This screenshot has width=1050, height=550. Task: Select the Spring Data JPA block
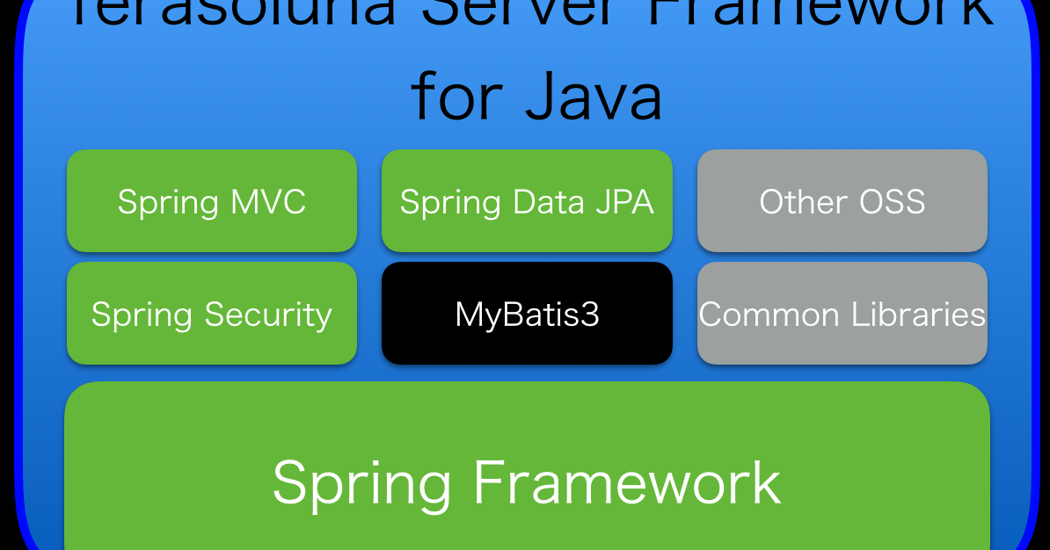pos(527,200)
